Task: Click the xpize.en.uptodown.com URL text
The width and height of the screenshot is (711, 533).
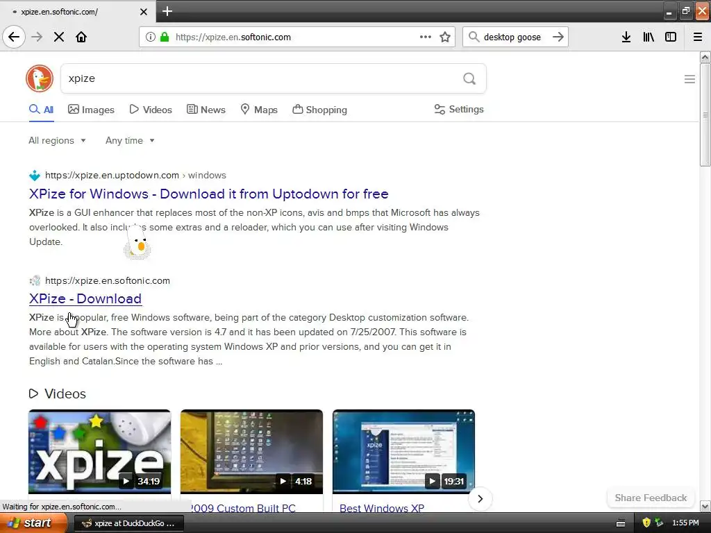Action: click(x=112, y=176)
